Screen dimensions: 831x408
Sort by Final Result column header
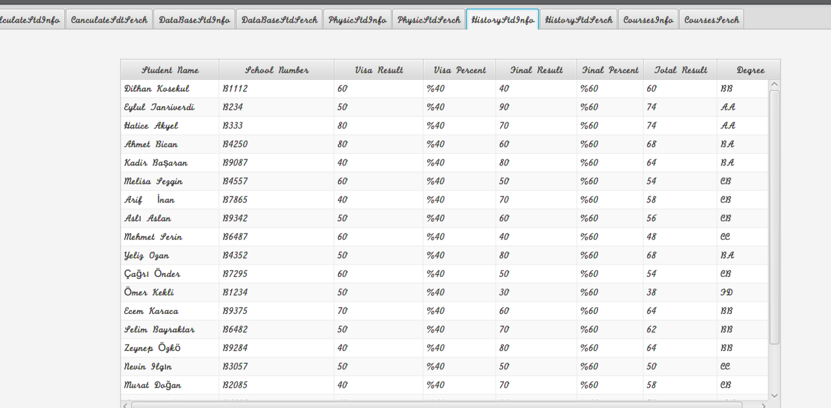click(x=536, y=70)
